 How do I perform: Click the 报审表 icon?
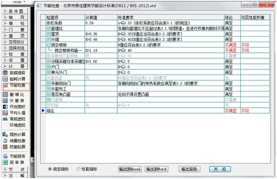(x=5, y=162)
